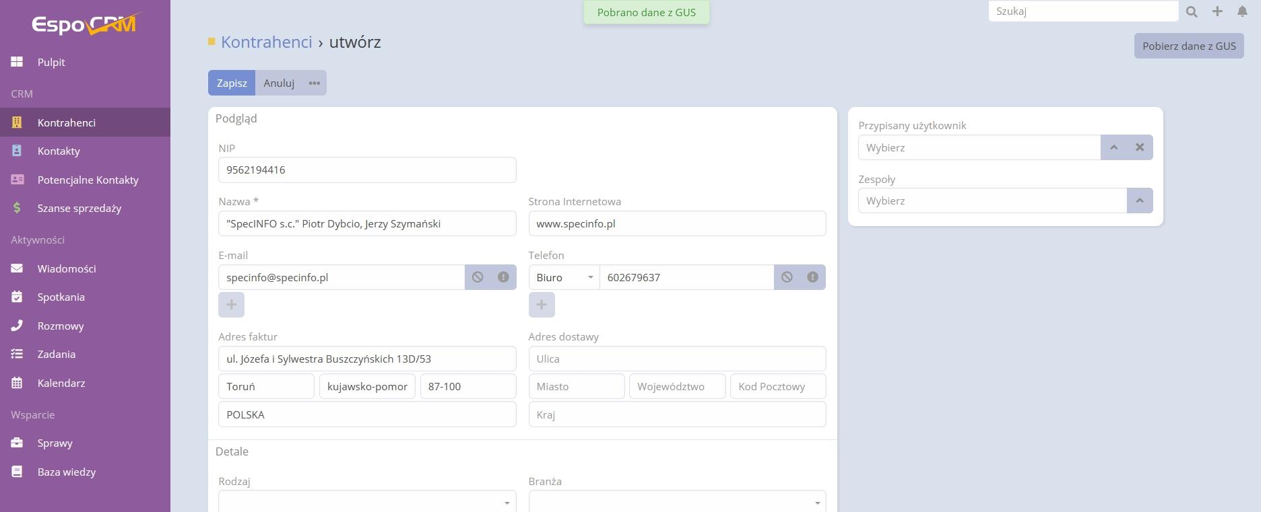Screen dimensions: 1261x512
Task: Click the Nazwa input field
Action: (367, 223)
